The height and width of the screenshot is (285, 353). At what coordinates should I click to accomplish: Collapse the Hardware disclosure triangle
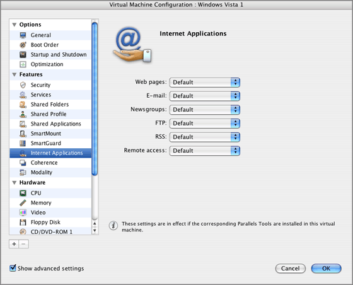[x=14, y=183]
